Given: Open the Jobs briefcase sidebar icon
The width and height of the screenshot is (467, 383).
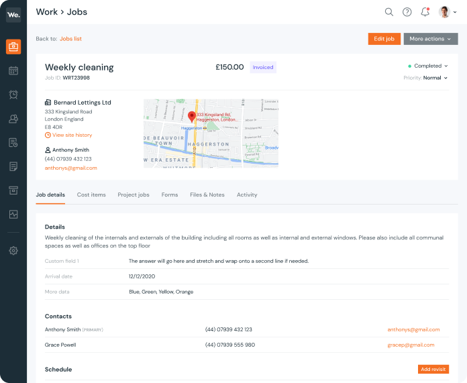Looking at the screenshot, I should pos(13,46).
